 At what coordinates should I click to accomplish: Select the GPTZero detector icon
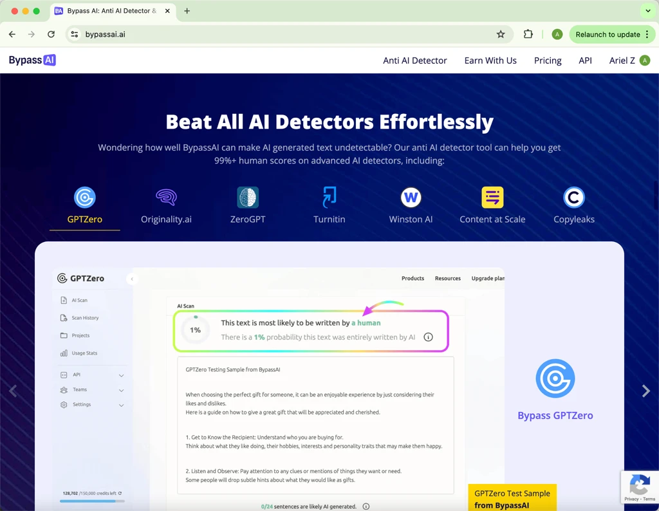pyautogui.click(x=85, y=197)
